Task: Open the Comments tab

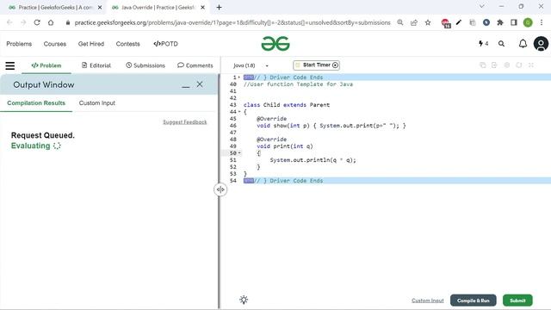Action: click(195, 65)
